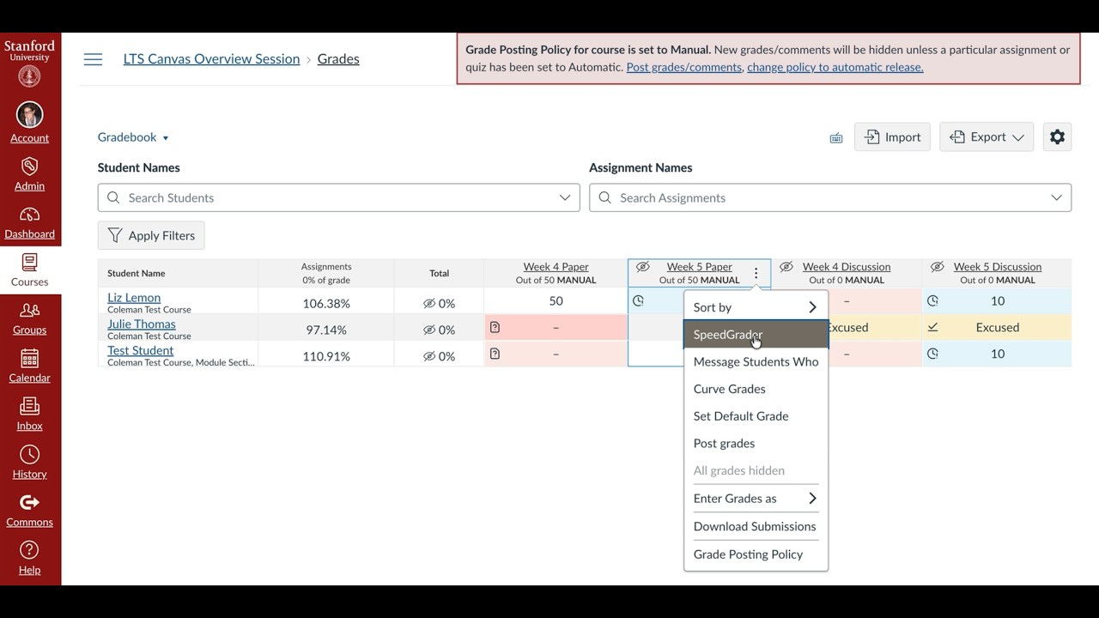The height and width of the screenshot is (618, 1099).
Task: Choose Set Default Grade
Action: 756,416
